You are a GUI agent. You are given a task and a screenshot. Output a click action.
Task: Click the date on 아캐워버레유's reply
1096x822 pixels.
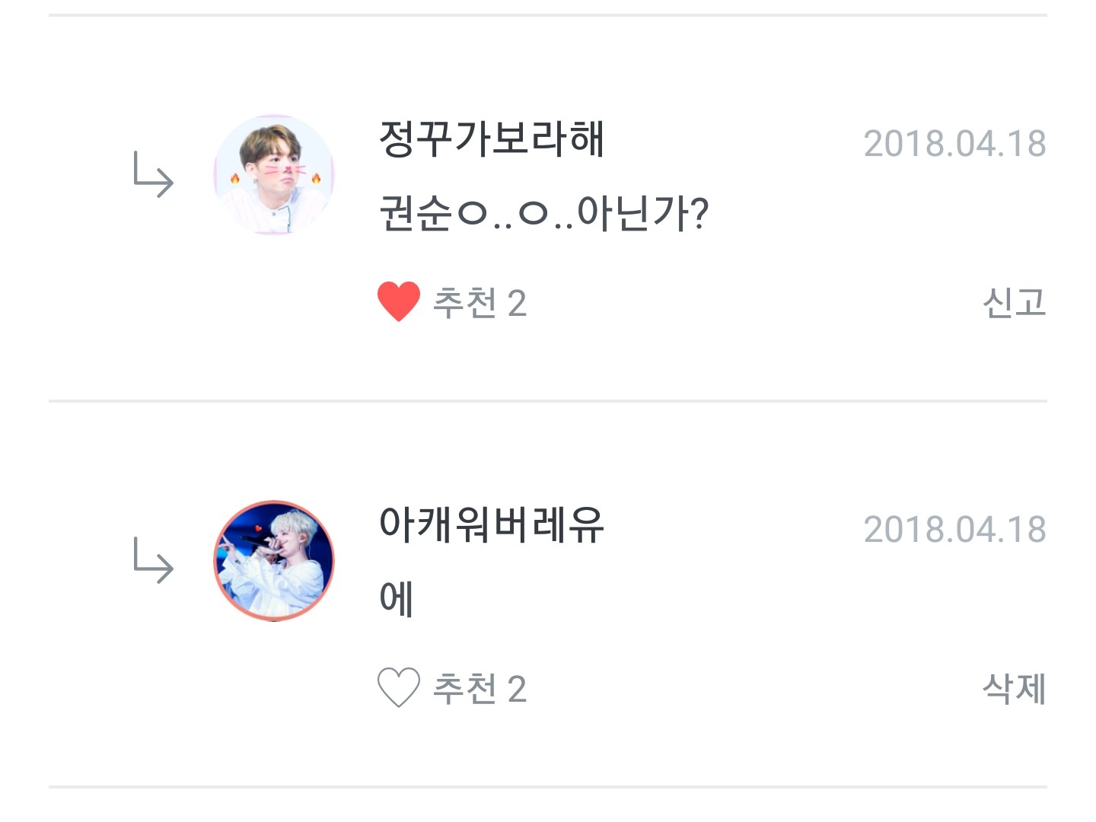click(x=954, y=530)
